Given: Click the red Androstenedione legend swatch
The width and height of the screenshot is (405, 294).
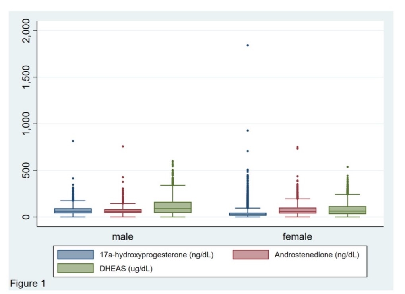Looking at the screenshot, I should click(250, 255).
